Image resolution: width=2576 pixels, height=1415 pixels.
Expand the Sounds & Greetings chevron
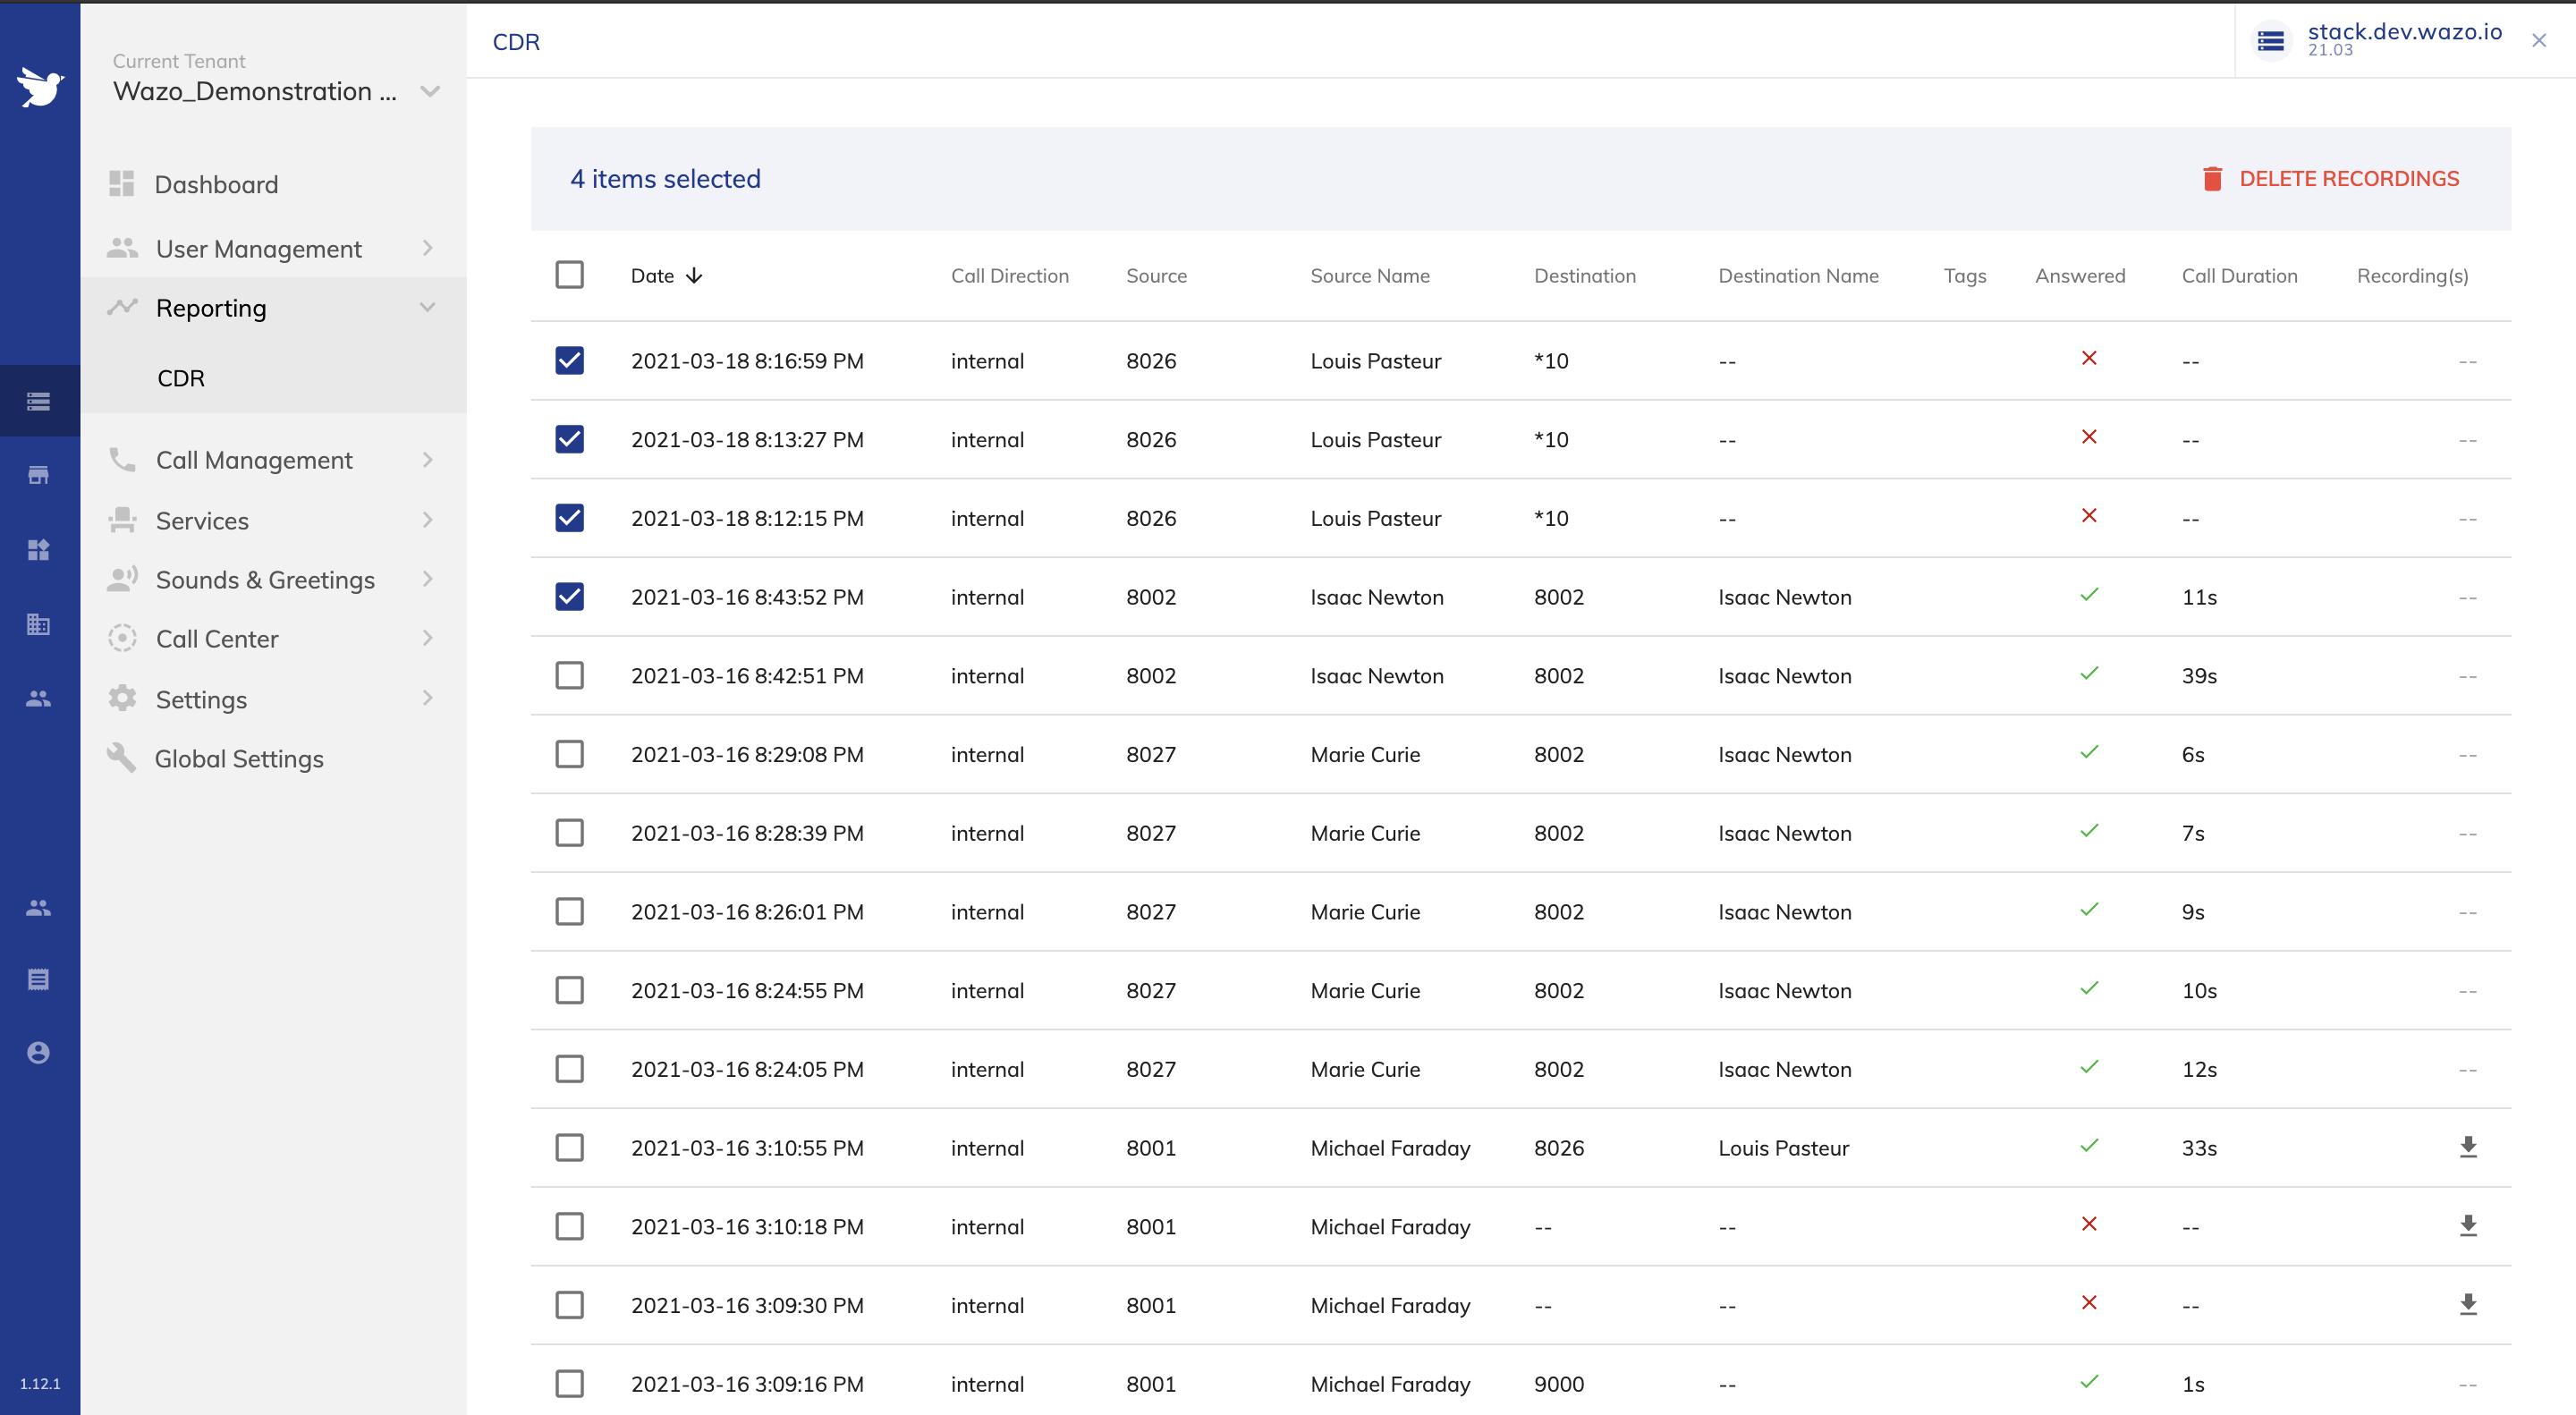point(428,579)
